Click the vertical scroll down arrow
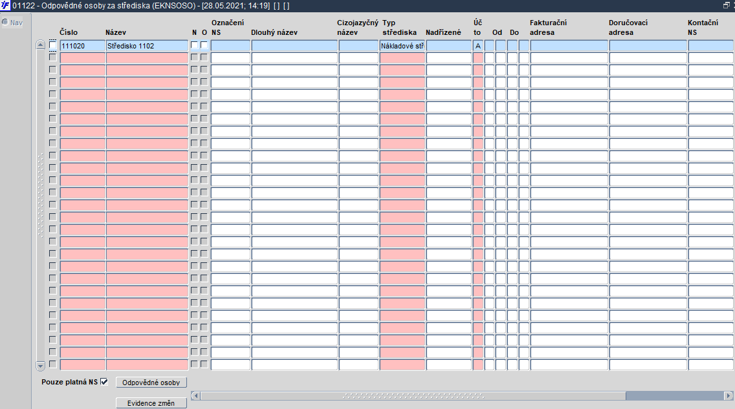 point(40,366)
